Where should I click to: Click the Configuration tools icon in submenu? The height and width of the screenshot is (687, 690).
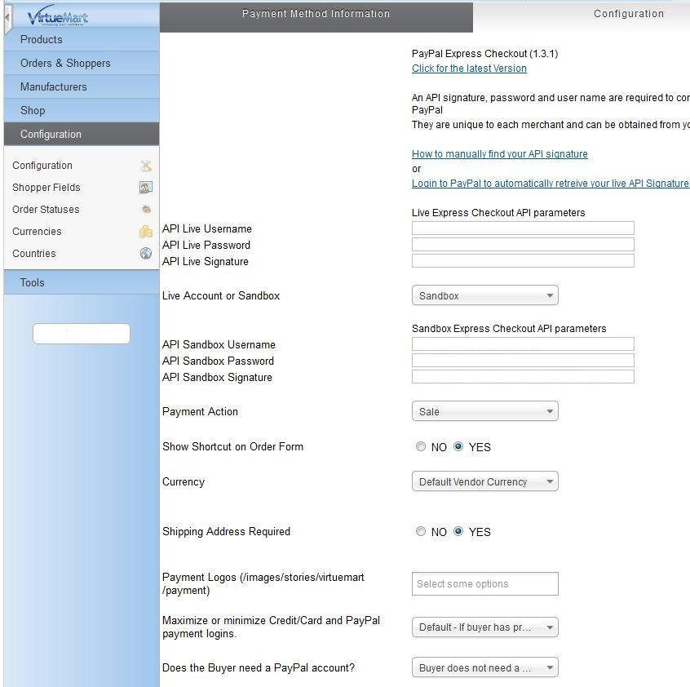pyautogui.click(x=146, y=166)
